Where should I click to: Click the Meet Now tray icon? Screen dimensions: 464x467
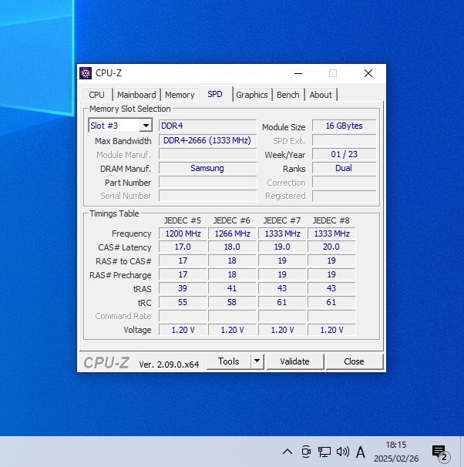306,452
